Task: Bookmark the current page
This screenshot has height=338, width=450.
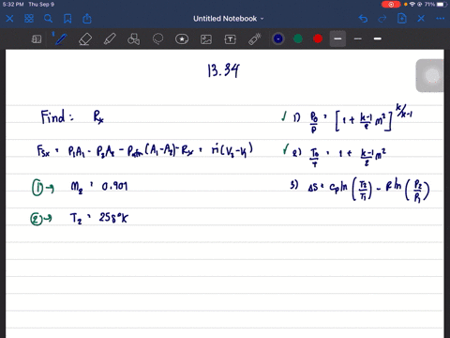Action: (x=67, y=19)
